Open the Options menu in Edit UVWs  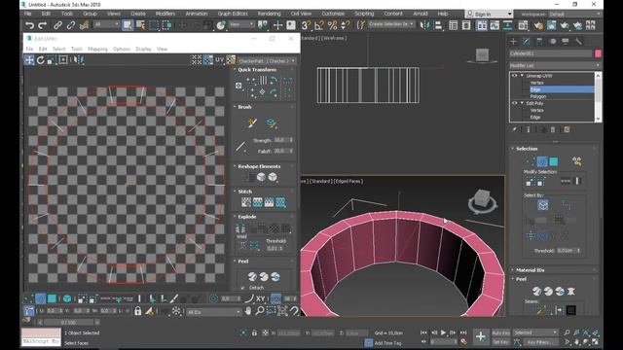pyautogui.click(x=122, y=49)
